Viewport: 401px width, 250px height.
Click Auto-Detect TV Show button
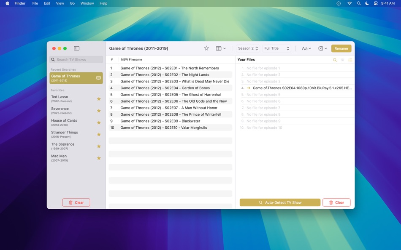click(x=280, y=202)
